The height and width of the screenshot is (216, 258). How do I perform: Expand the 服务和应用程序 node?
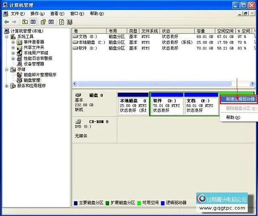coord(7,86)
